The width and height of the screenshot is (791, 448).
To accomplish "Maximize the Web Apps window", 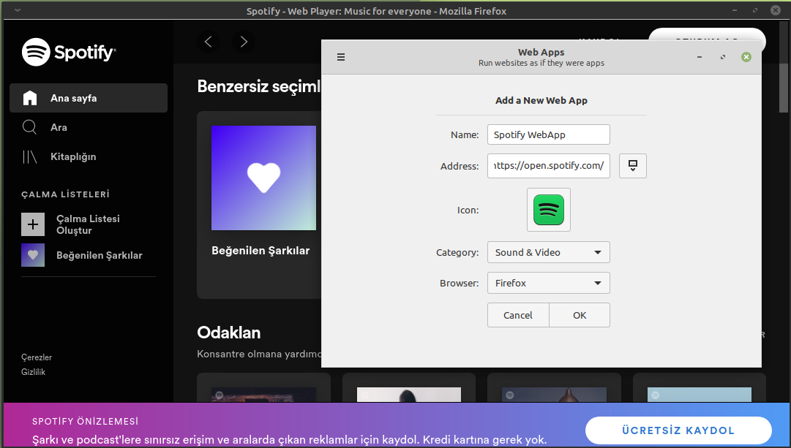I will (x=723, y=57).
